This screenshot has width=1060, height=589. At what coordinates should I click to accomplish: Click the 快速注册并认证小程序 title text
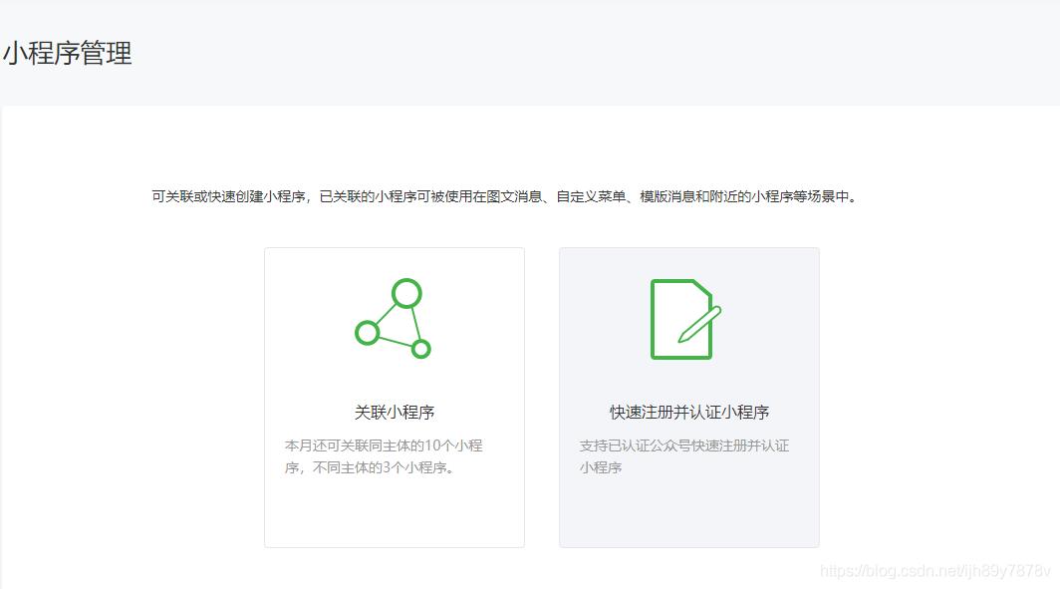coord(687,411)
